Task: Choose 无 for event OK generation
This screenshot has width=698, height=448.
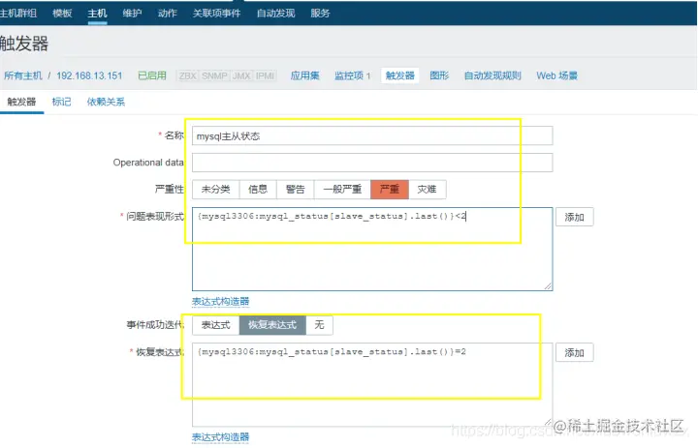Action: pyautogui.click(x=319, y=325)
